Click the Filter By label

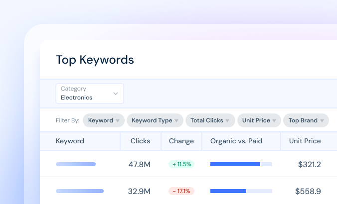(67, 120)
